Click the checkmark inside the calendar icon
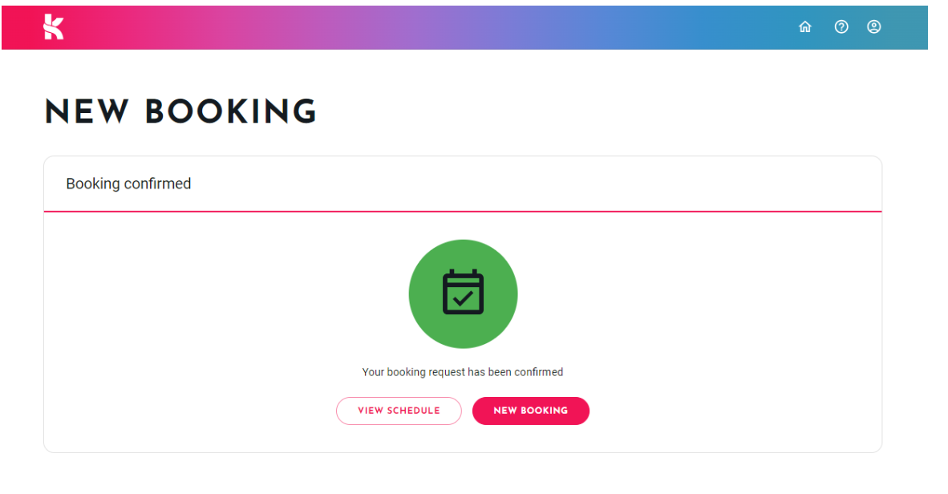The image size is (948, 494). [x=463, y=298]
